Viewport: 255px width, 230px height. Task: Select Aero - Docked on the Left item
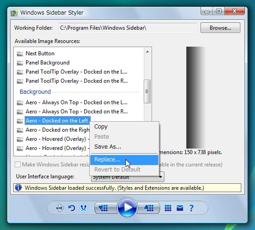click(57, 121)
